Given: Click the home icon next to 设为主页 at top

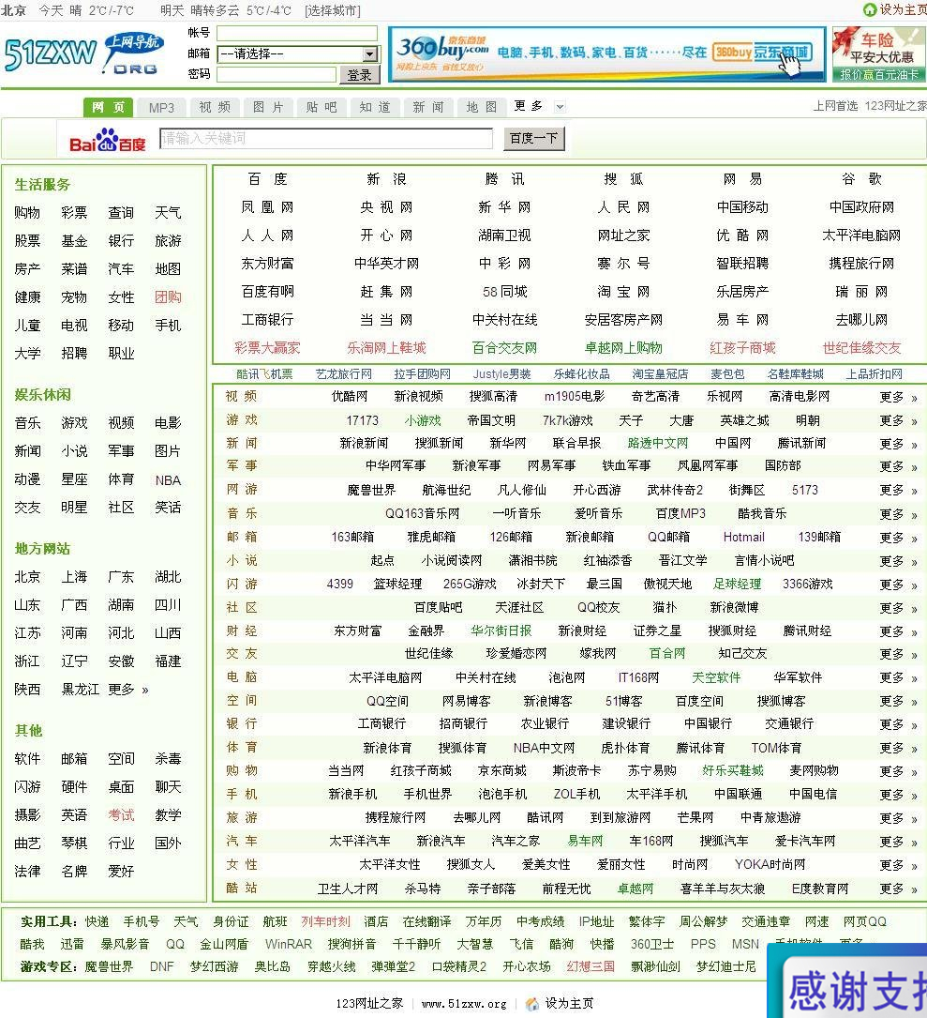Looking at the screenshot, I should click(x=869, y=9).
